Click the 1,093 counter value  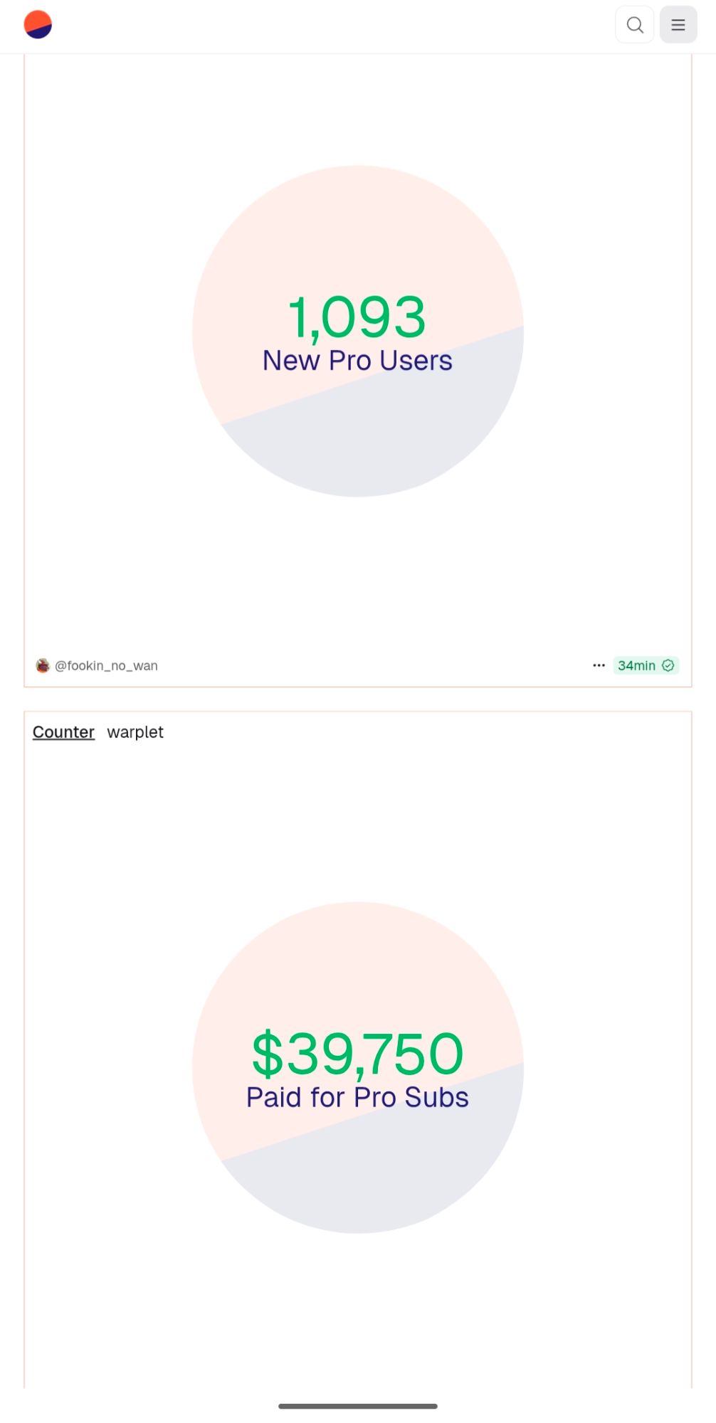[x=357, y=317]
